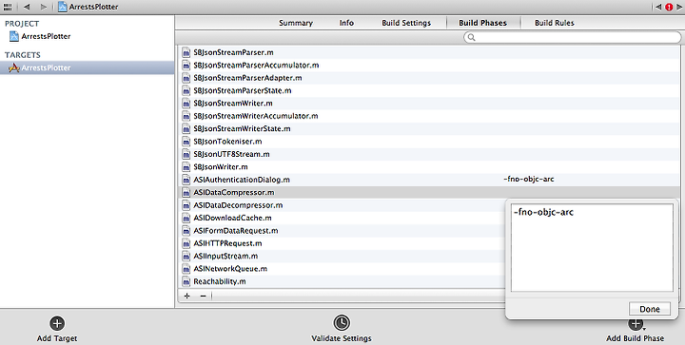
Task: Add a source file with plus button
Action: (x=187, y=296)
